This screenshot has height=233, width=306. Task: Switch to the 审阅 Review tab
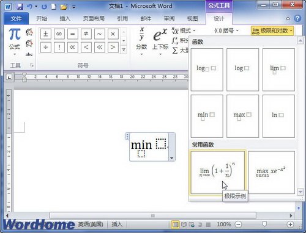(x=170, y=19)
